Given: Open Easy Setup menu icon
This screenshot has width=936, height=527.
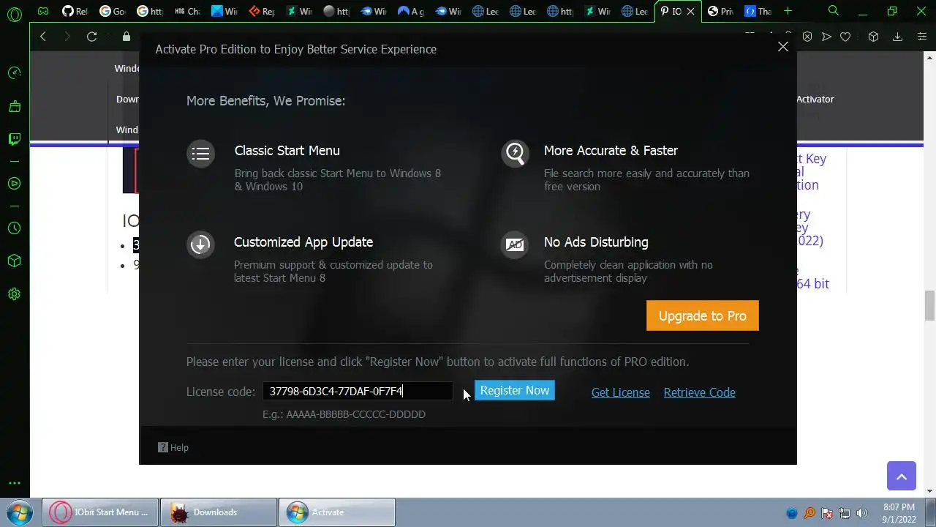Looking at the screenshot, I should click(922, 37).
